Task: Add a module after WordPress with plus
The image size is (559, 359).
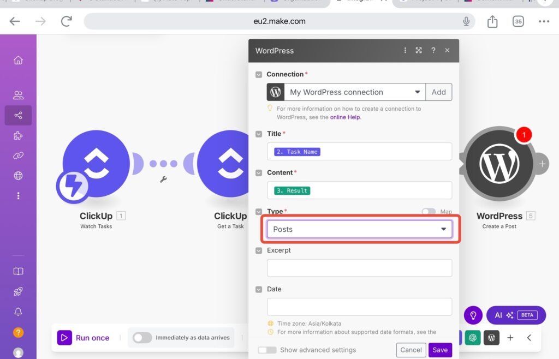Action: point(542,164)
